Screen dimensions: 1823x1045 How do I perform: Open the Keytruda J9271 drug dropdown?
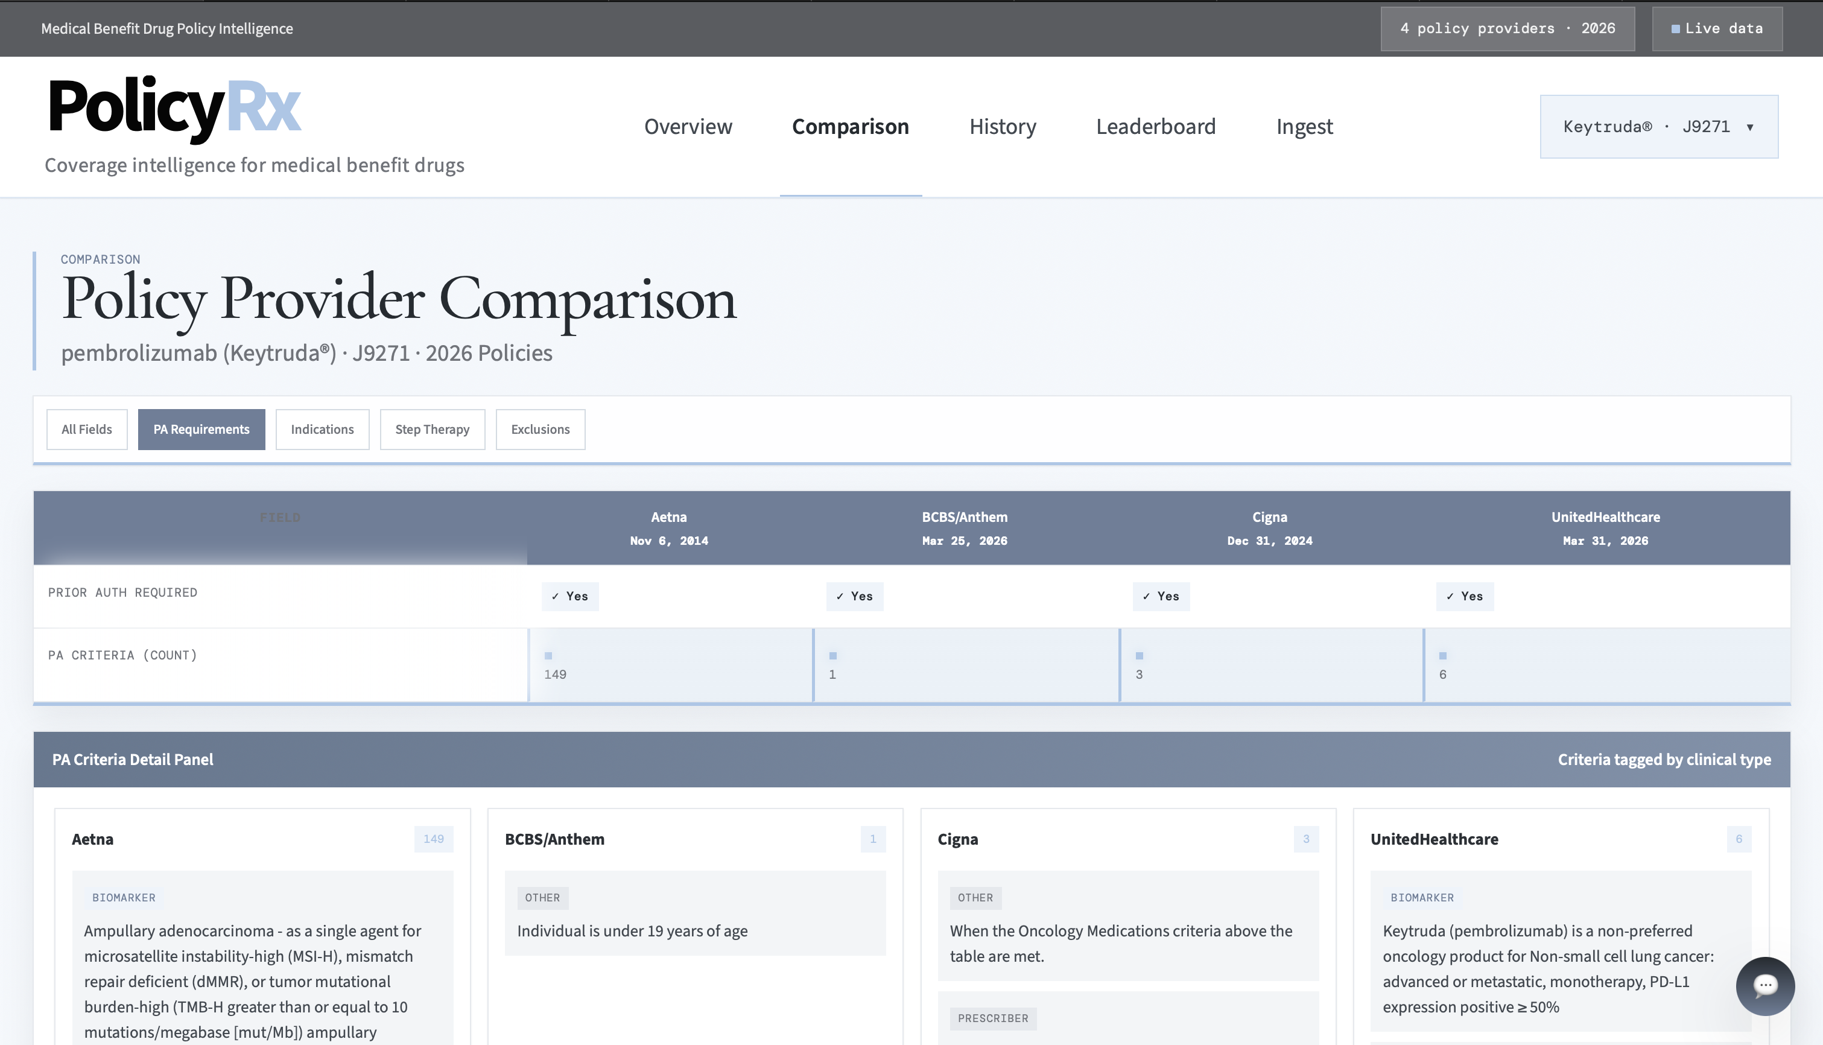(x=1658, y=127)
